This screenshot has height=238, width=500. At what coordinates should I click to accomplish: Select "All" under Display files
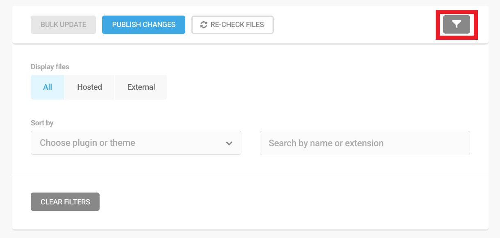(47, 87)
